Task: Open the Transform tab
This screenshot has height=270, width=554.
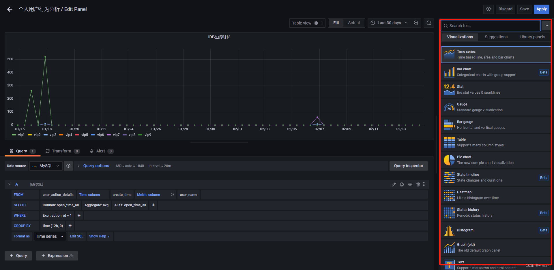Action: pyautogui.click(x=62, y=151)
